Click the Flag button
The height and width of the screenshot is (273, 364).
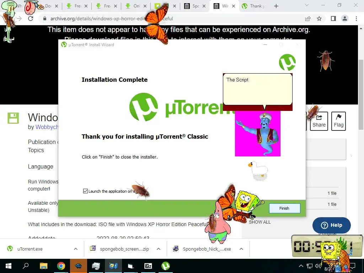338,121
